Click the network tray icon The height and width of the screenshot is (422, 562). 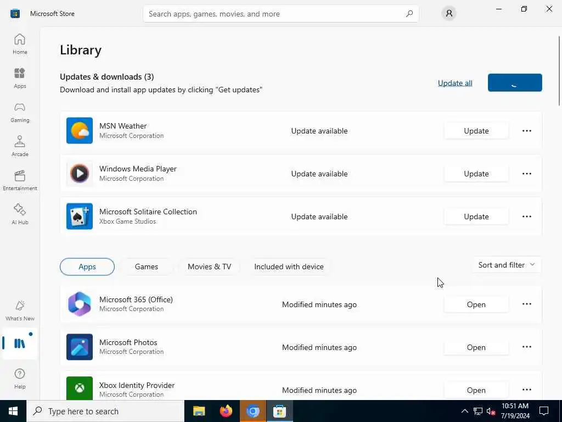point(478,411)
